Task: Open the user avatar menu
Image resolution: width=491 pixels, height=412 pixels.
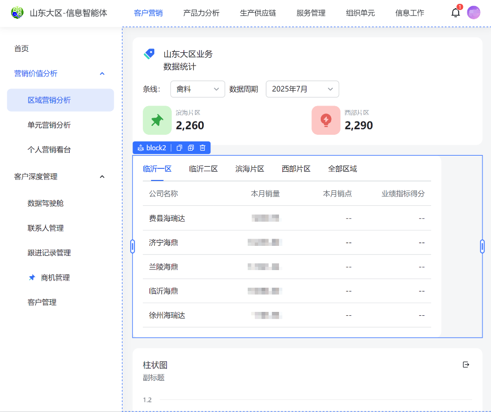Action: [x=473, y=13]
